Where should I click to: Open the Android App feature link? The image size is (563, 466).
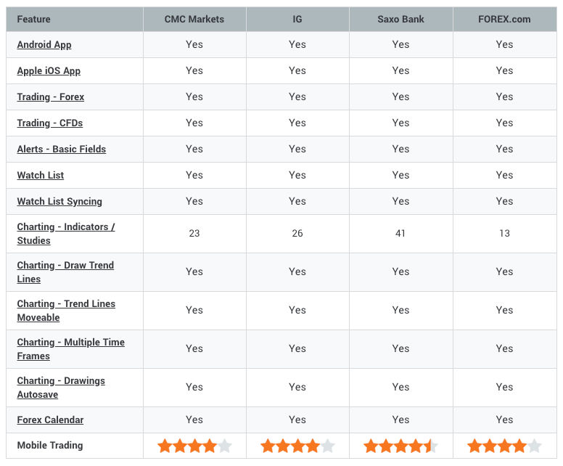pos(44,44)
